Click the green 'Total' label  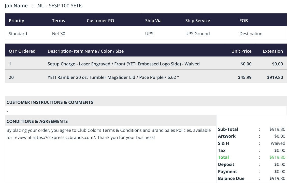(223, 157)
